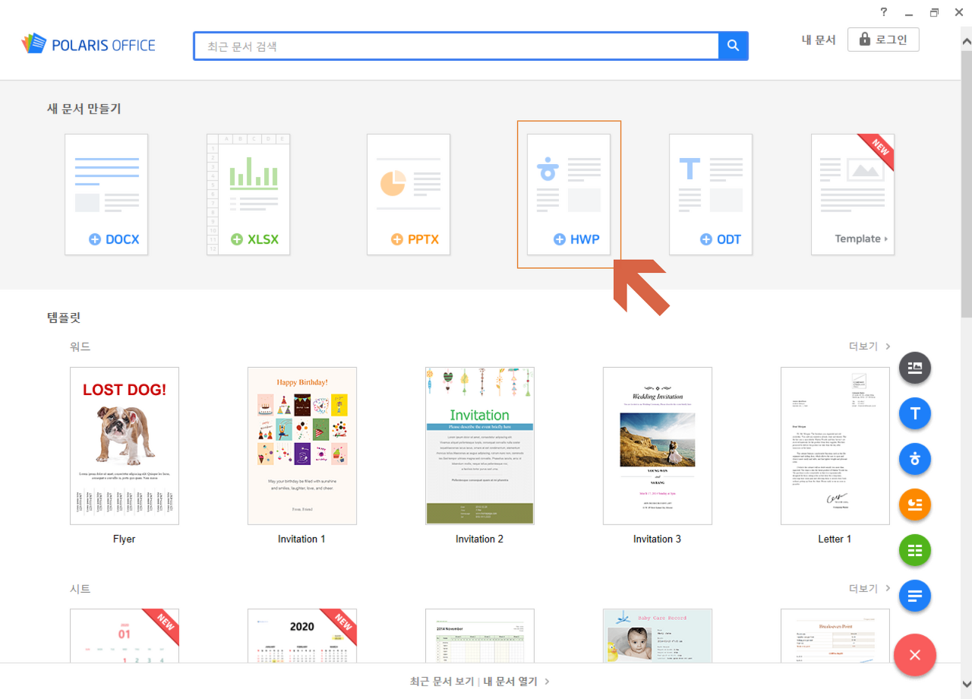Screen dimensions: 972x699
Task: Open the Invitation 2 template
Action: [x=480, y=446]
